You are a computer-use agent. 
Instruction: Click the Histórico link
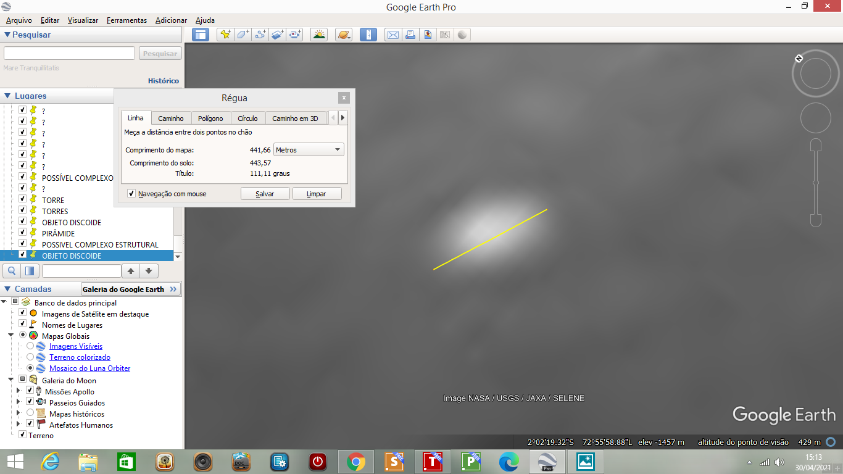pos(164,81)
